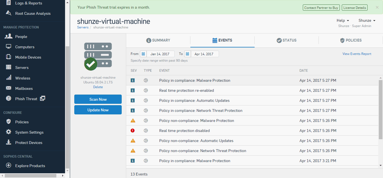Open the Help dropdown menu
This screenshot has width=383, height=178.
343,20
